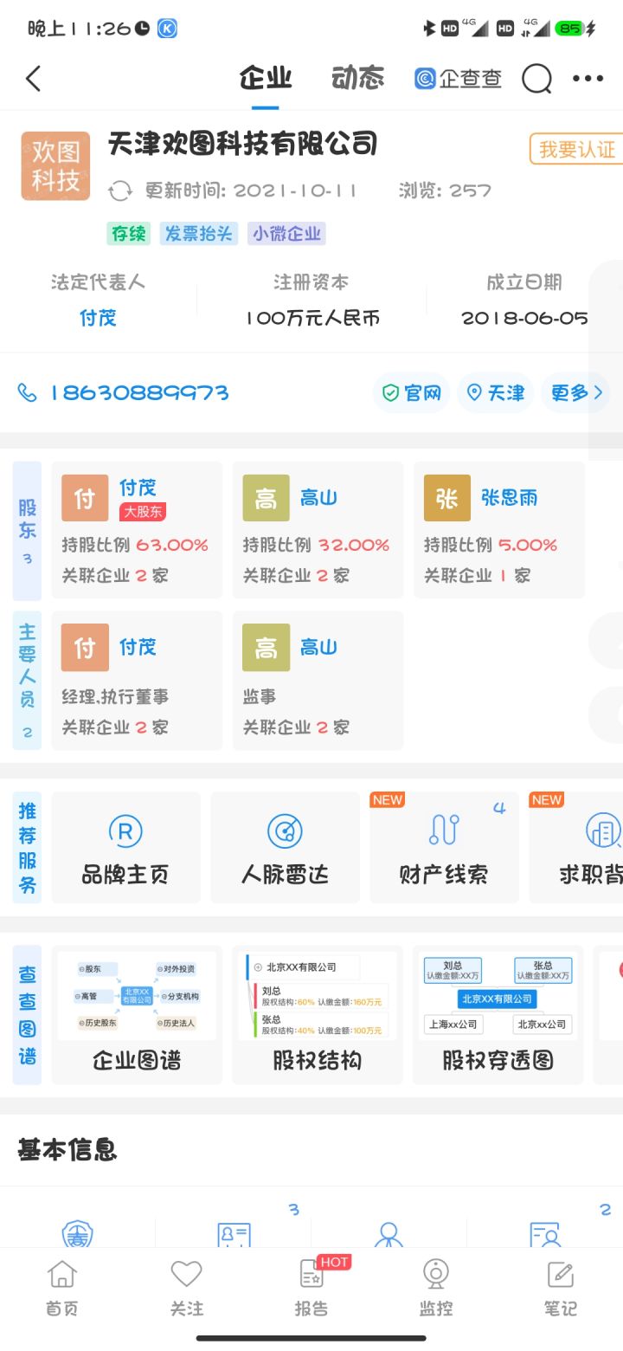Tap 小微企业 tag
Image resolution: width=623 pixels, height=1351 pixels.
point(286,234)
